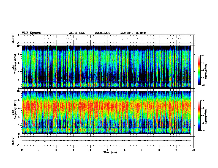
Task: Click the "-8" tick on ch.2 colorbar
Action: pos(203,116)
